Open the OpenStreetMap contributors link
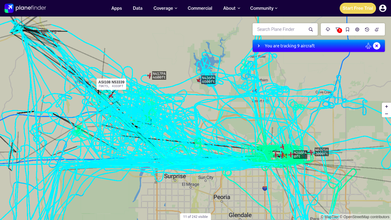Viewport: 391px width, 220px height. pyautogui.click(x=365, y=217)
